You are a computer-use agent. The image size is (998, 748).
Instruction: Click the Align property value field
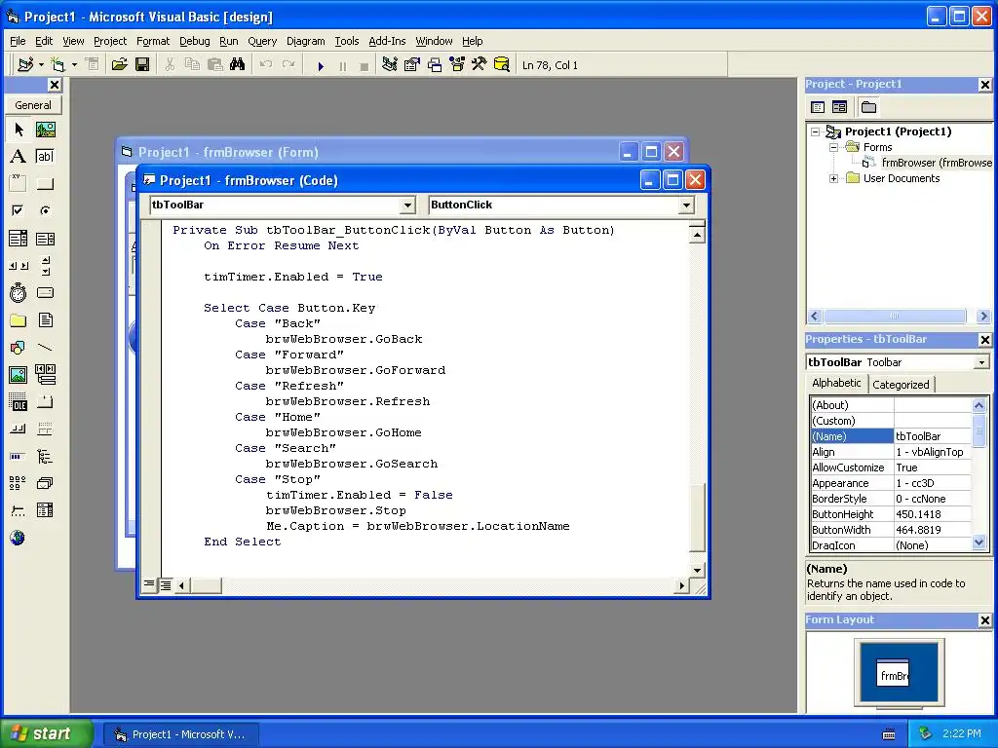[x=933, y=452]
